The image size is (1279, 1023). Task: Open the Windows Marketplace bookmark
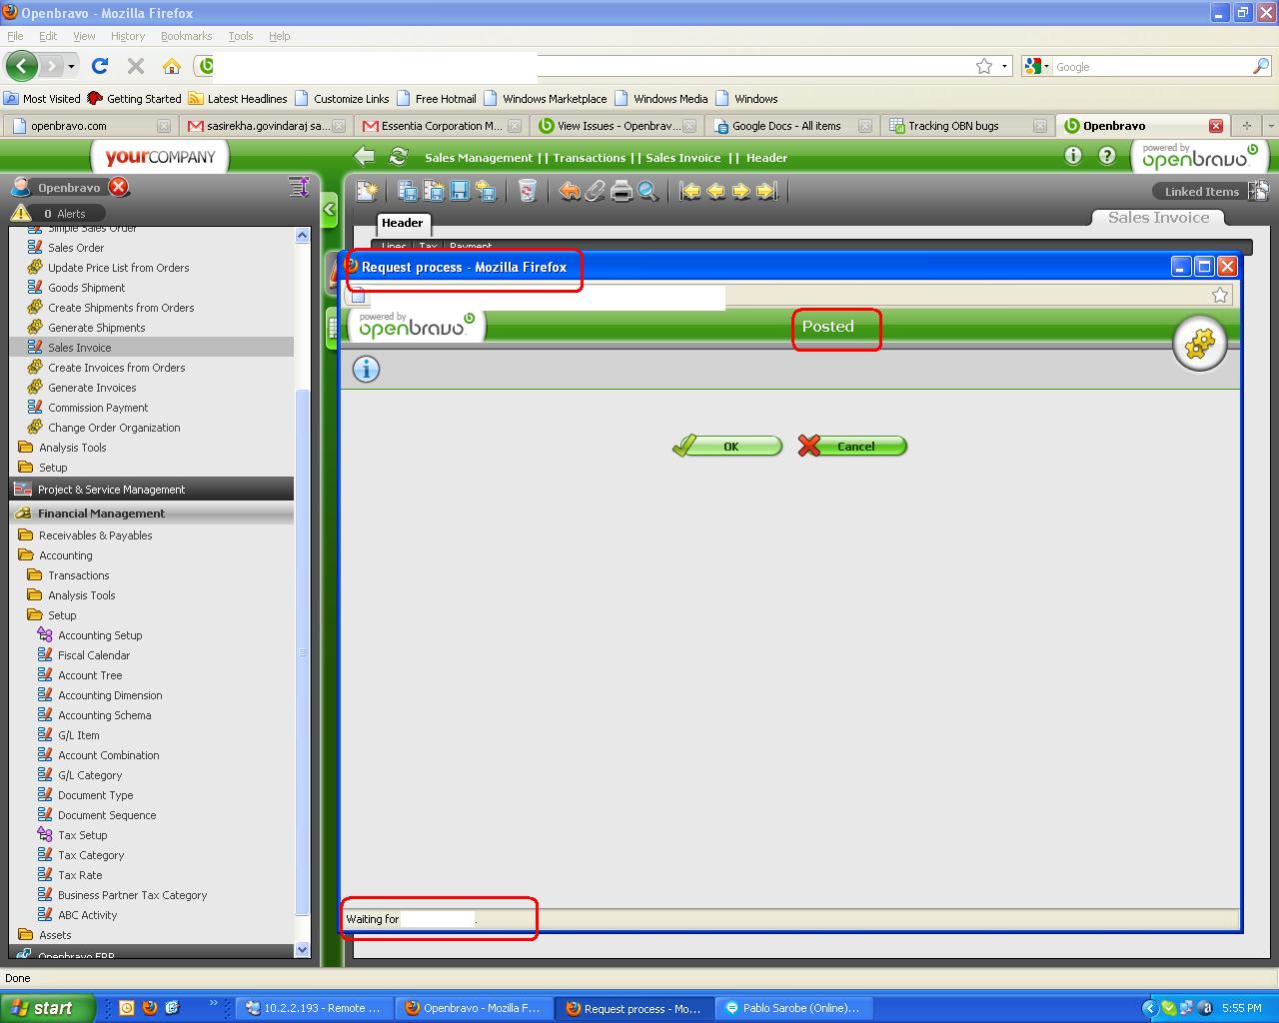(x=546, y=99)
